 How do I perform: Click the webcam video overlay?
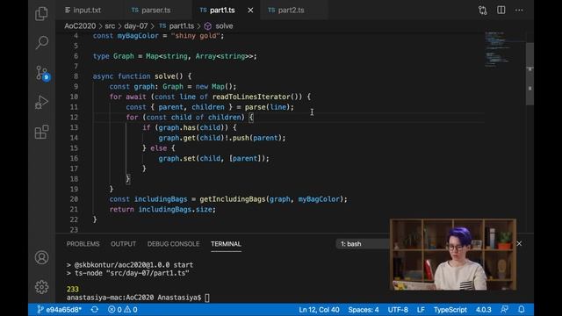[453, 255]
